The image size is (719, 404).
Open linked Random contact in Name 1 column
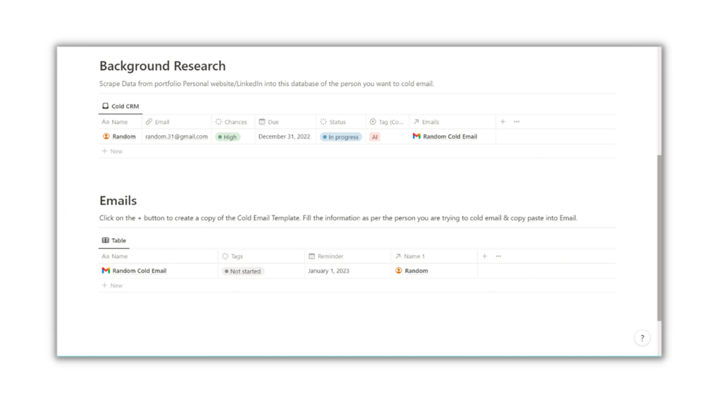click(x=416, y=271)
